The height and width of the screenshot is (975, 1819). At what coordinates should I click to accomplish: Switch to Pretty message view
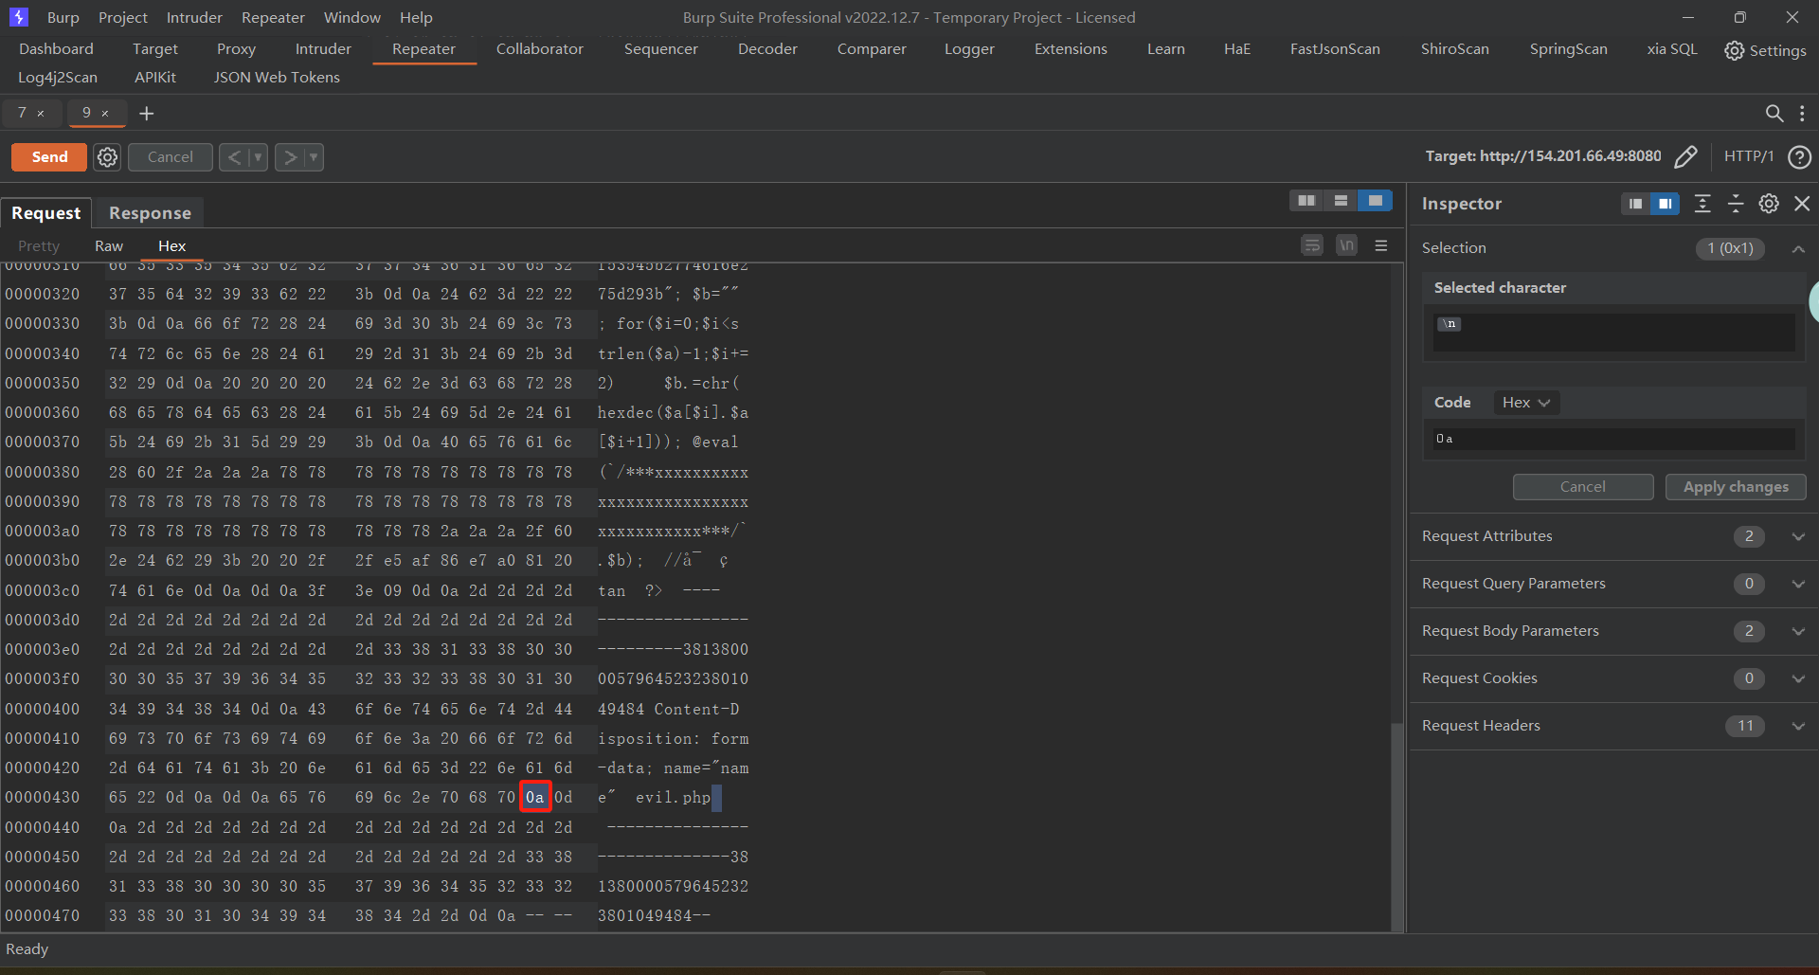[39, 246]
